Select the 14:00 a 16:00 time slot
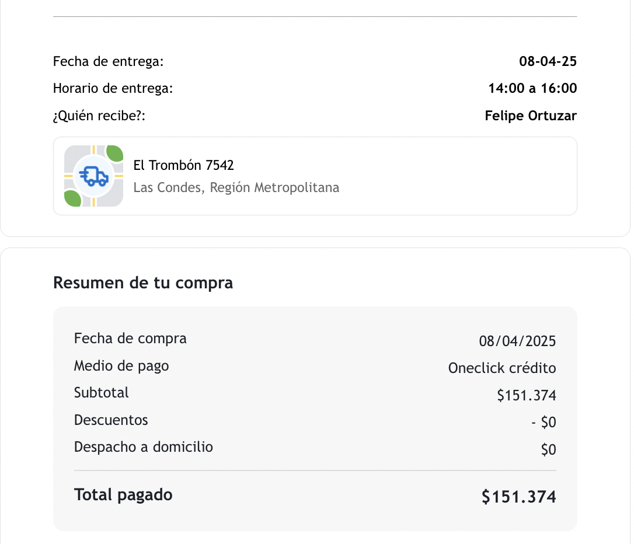The width and height of the screenshot is (634, 544). [532, 89]
